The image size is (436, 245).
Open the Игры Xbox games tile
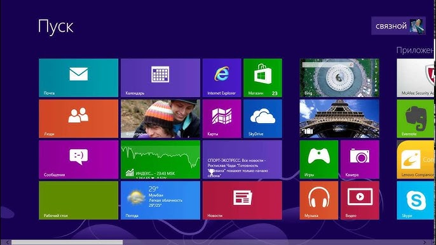pos(319,159)
